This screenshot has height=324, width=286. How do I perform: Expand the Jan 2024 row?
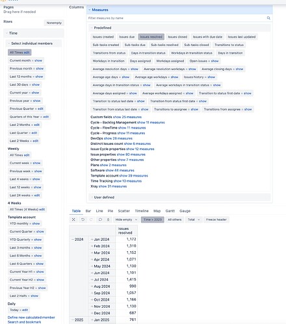click(x=92, y=240)
